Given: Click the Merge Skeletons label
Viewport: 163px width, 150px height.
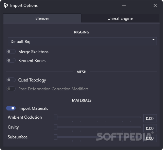Looking at the screenshot, I should coord(33,52).
